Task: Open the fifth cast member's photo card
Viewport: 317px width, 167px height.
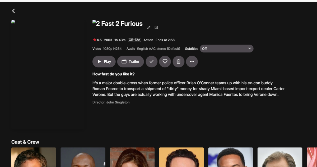Action: coord(231,157)
